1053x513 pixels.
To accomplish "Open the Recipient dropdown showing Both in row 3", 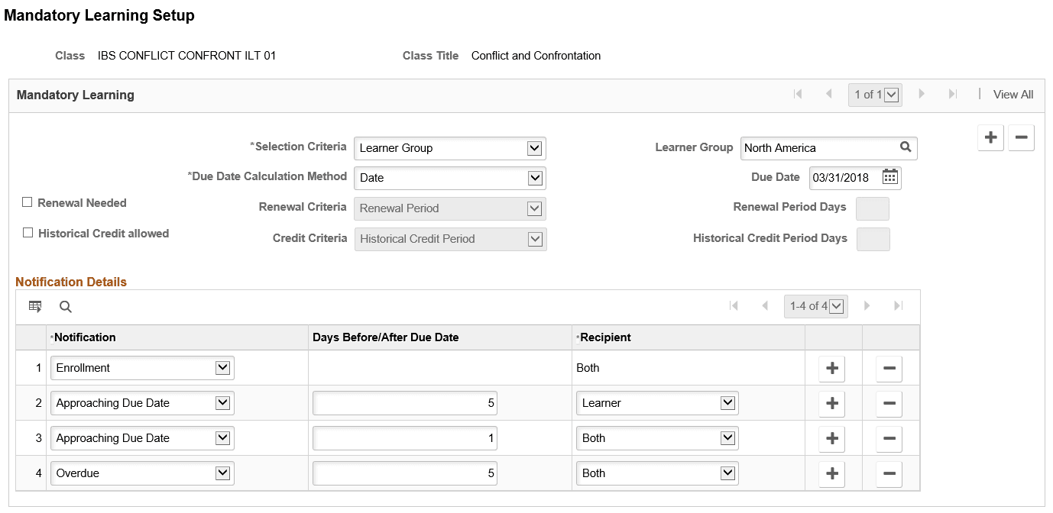I will coord(727,437).
